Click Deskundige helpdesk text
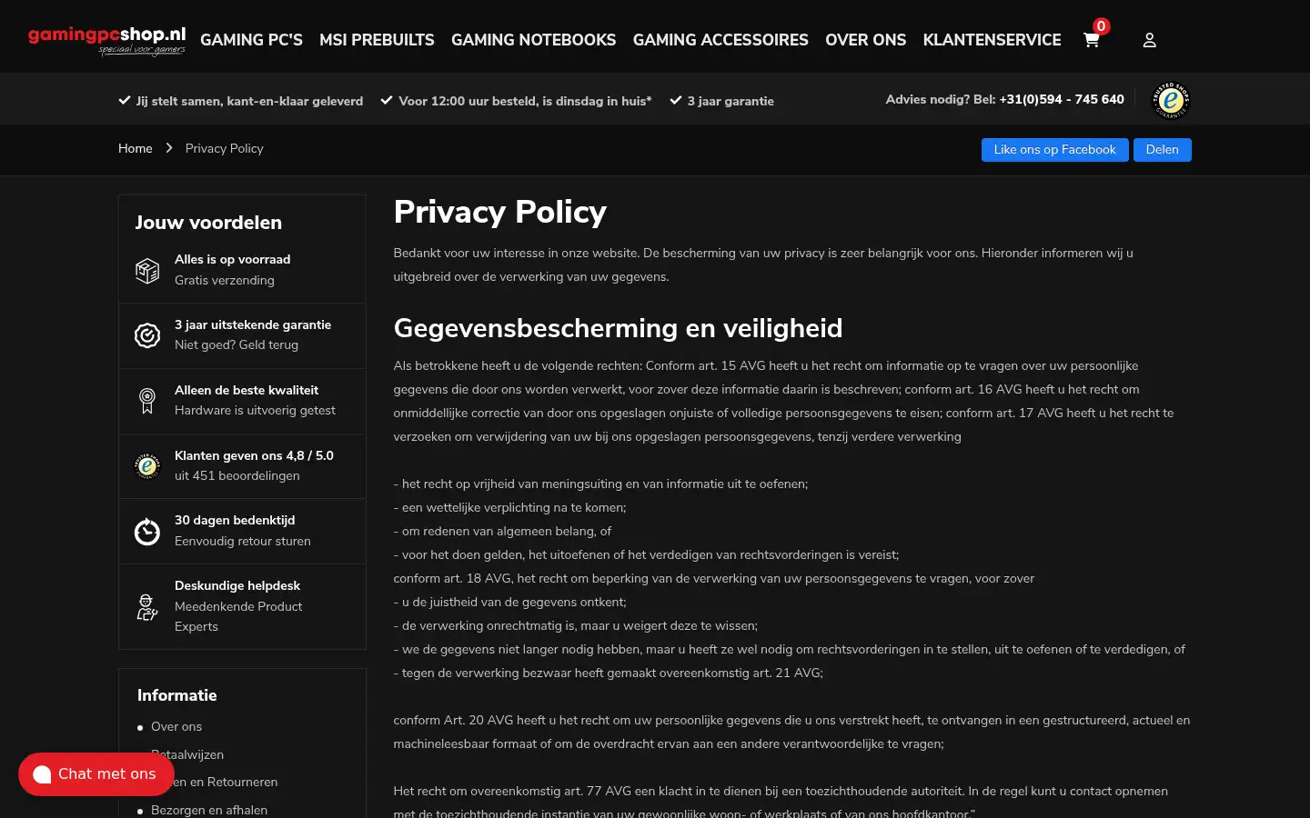This screenshot has height=818, width=1310. [237, 585]
